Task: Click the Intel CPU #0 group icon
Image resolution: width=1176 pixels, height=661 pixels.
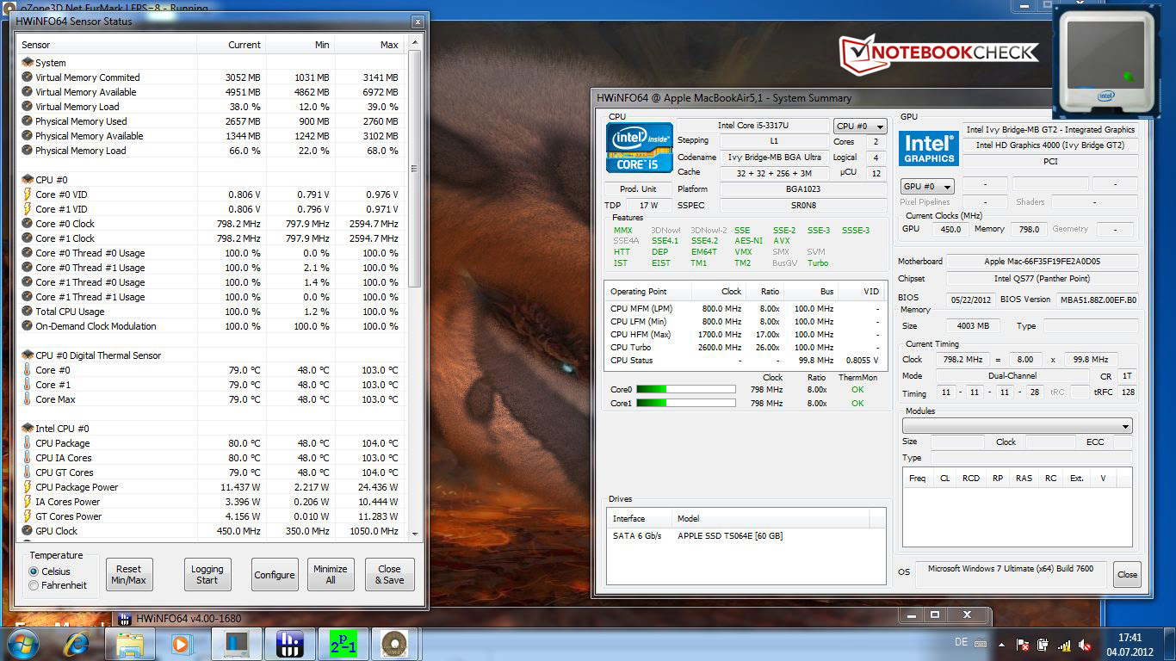Action: tap(28, 429)
